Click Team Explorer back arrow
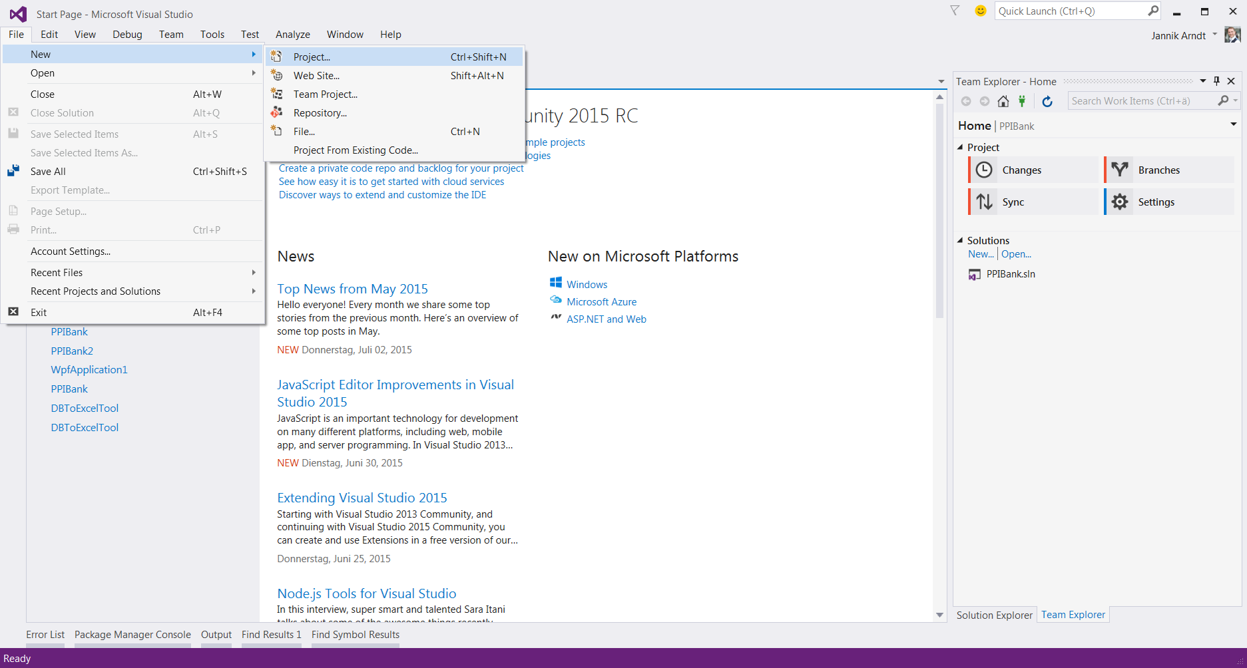The height and width of the screenshot is (668, 1247). pos(966,101)
